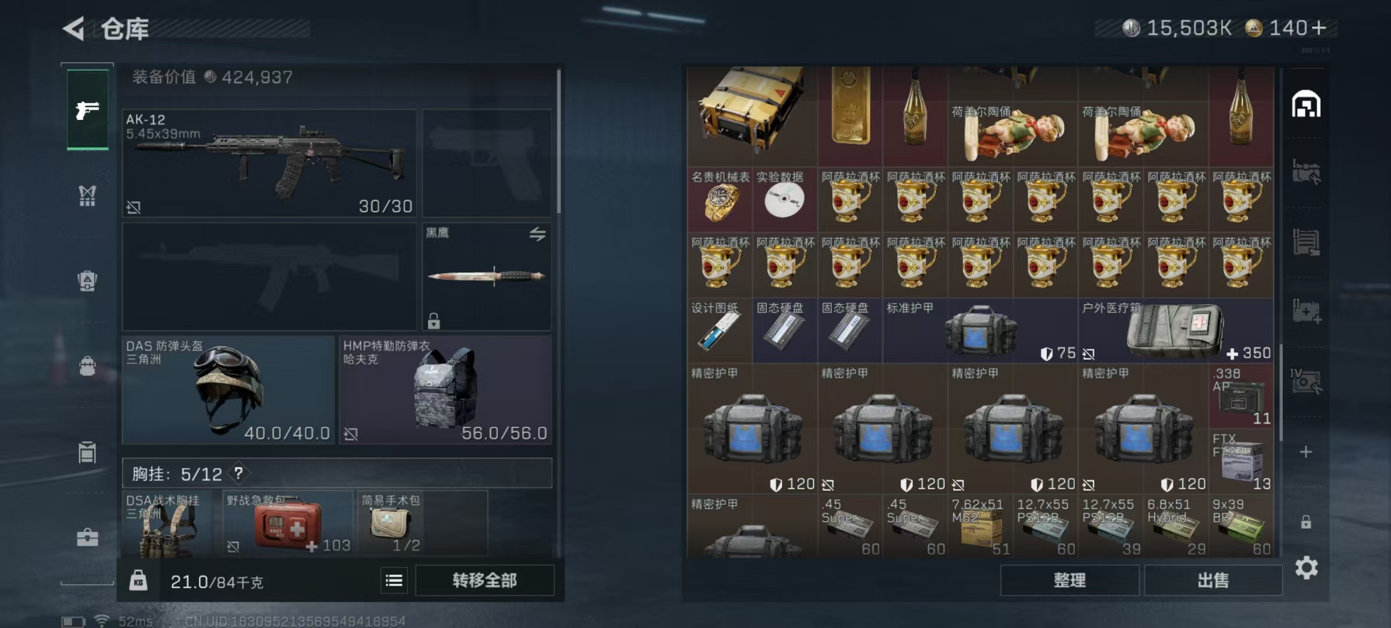Swap the 黑鹰 knife with the arrows icon
1391x628 pixels.
click(x=537, y=234)
